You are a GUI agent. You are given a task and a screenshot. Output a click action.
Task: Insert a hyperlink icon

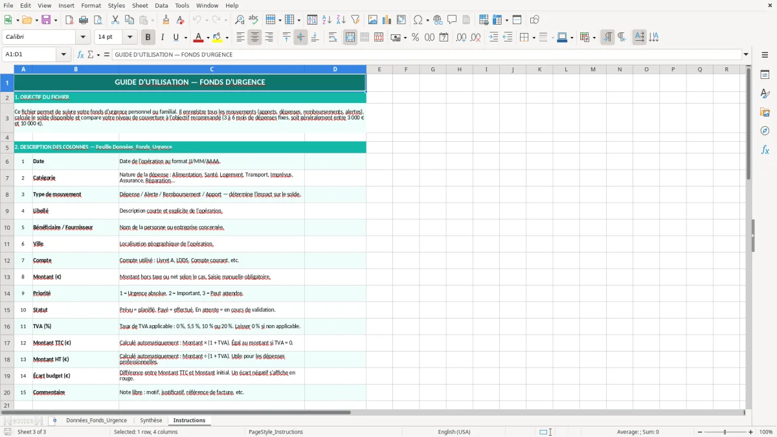tap(438, 20)
